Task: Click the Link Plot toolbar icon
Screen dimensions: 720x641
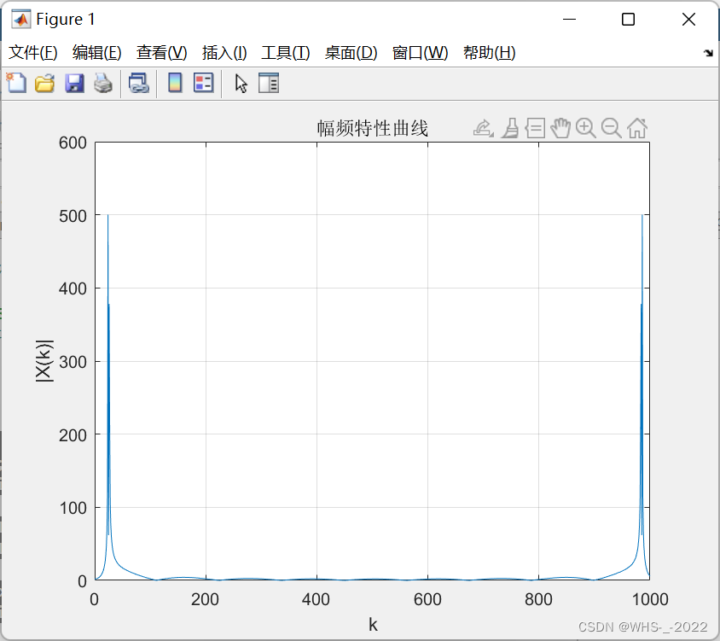Action: [139, 84]
